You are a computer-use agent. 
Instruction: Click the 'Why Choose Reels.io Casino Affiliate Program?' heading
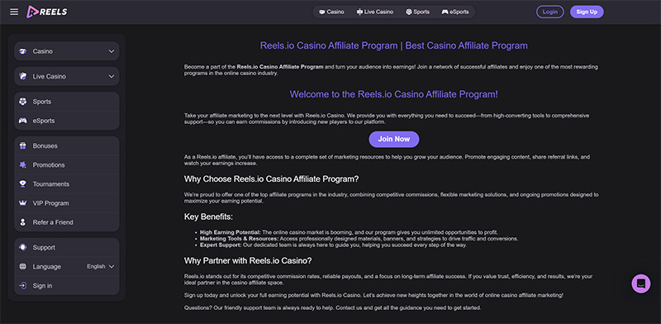pyautogui.click(x=272, y=179)
